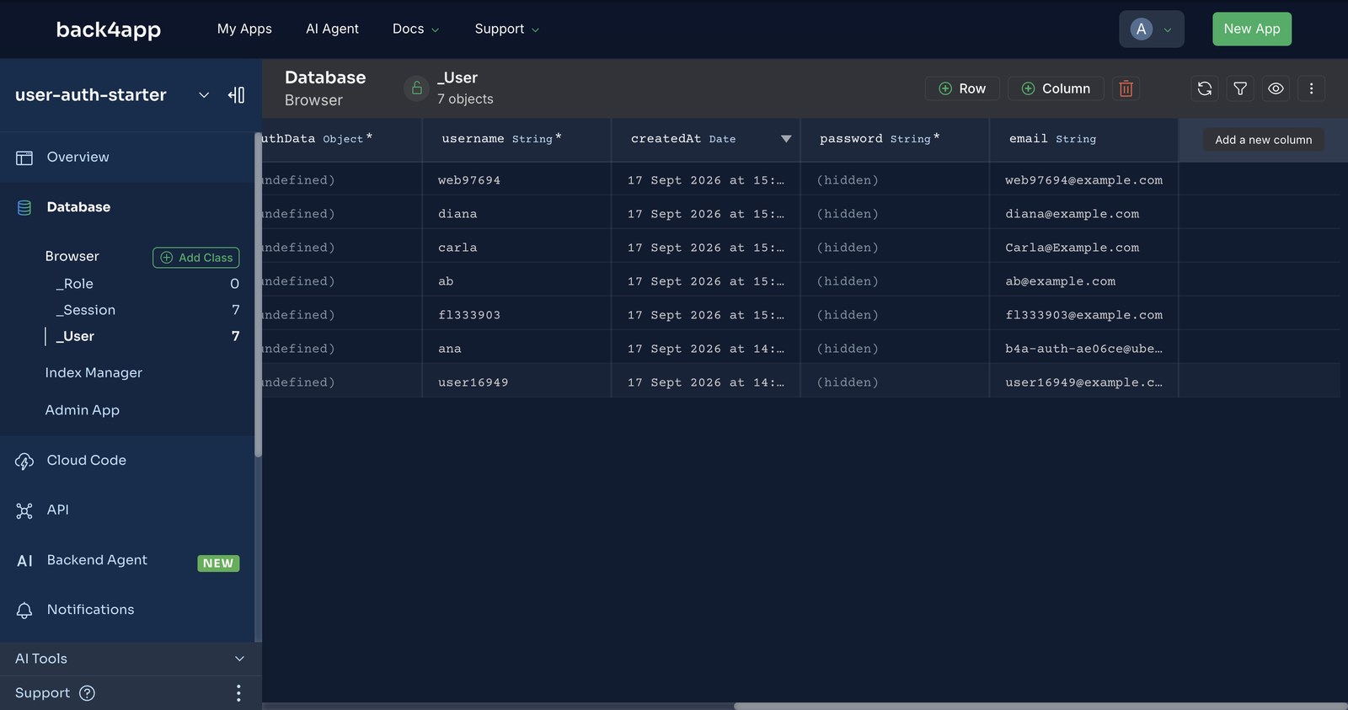Open the Support dropdown in the top bar
The image size is (1348, 710).
coord(506,29)
